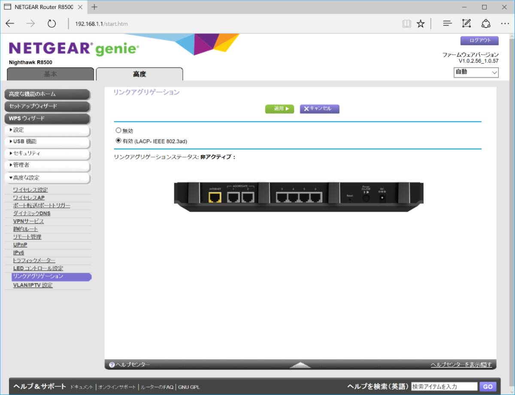Select 有効 (LACP- IEEE 802.3ad) option

point(118,141)
